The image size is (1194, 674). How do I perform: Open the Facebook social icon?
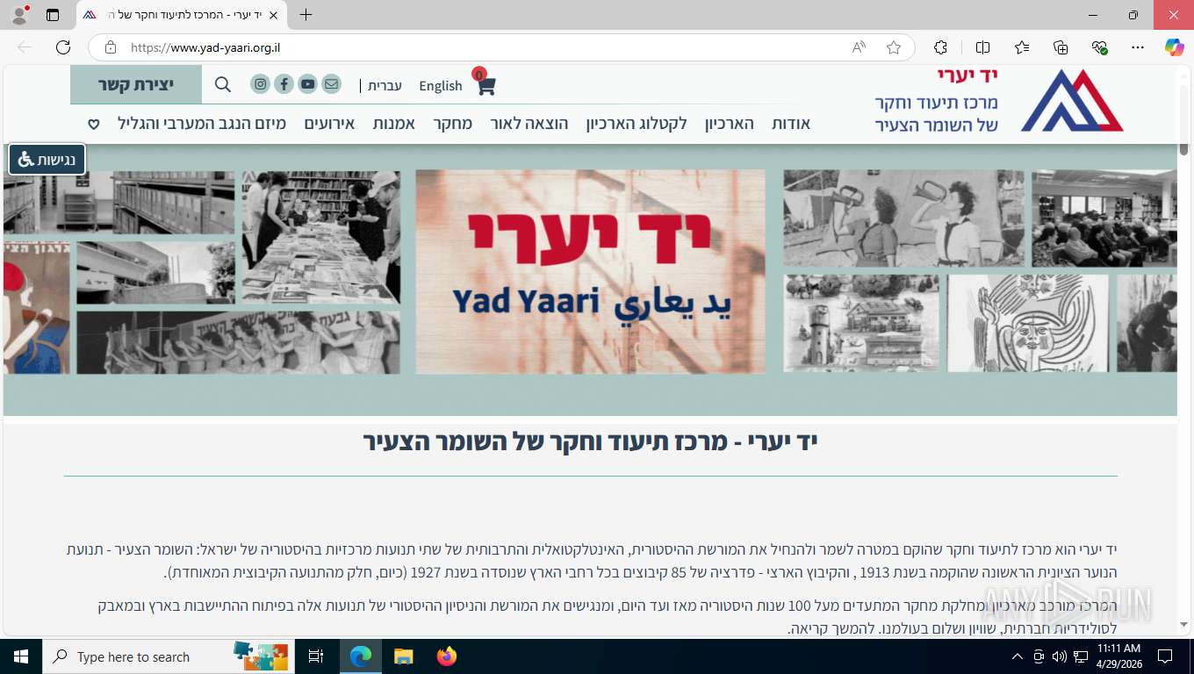[284, 84]
